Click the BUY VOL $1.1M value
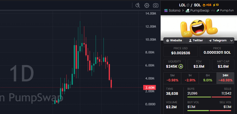 coord(191,107)
